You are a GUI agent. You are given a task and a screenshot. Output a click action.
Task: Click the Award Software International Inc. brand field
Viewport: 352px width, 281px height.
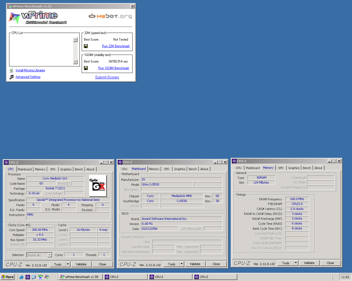point(182,219)
